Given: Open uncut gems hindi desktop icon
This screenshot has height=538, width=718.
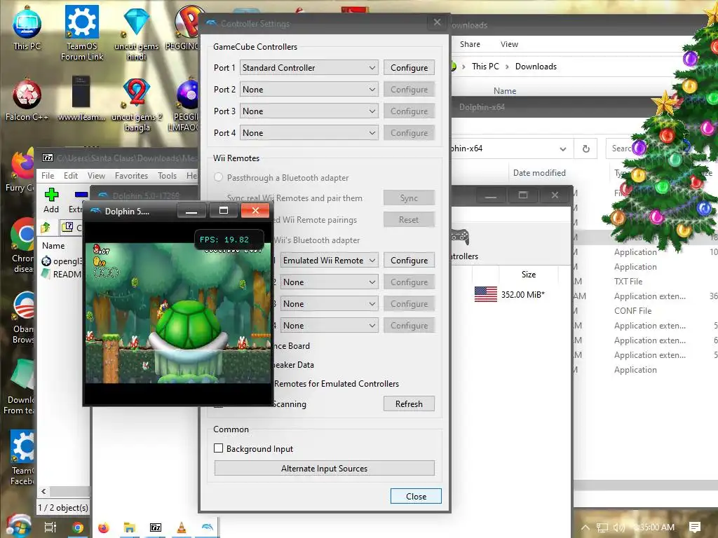Looking at the screenshot, I should (137, 34).
